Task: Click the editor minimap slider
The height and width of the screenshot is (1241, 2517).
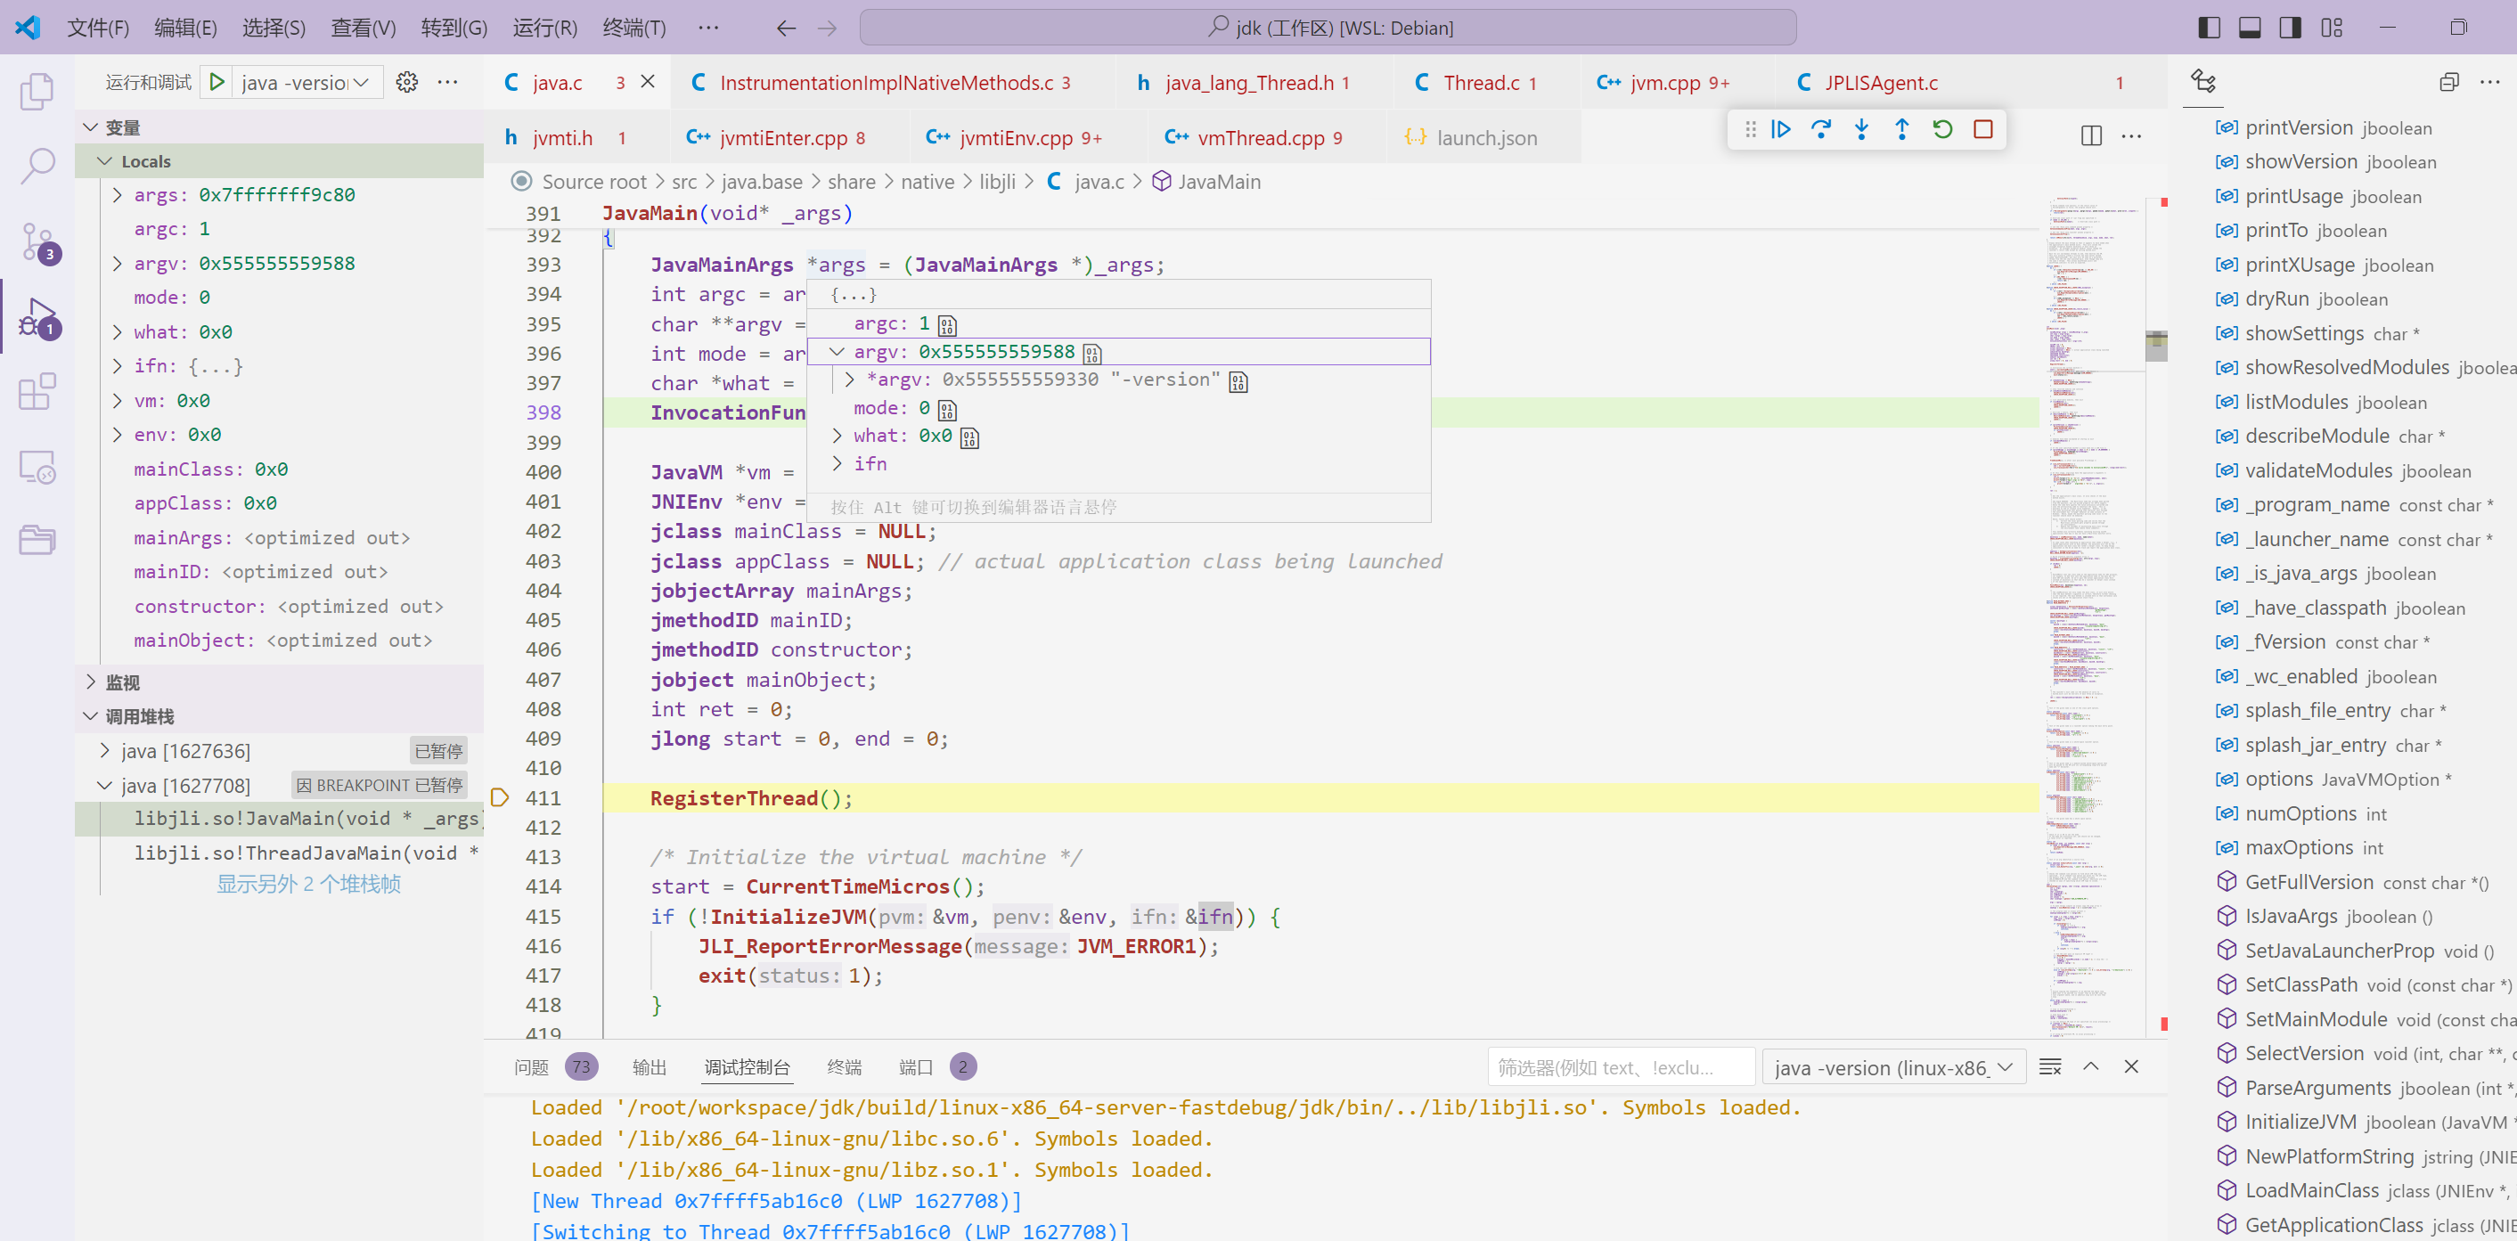Action: pos(2155,346)
